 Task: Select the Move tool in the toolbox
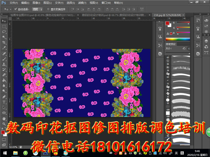pos(4,21)
